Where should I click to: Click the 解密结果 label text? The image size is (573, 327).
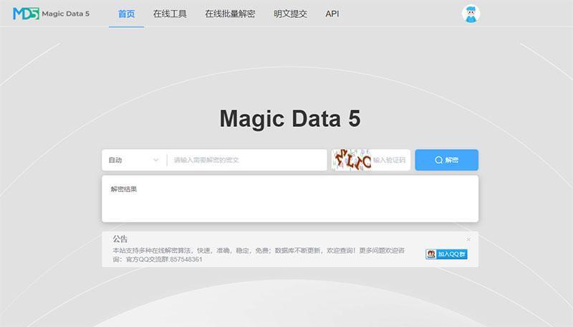(123, 189)
